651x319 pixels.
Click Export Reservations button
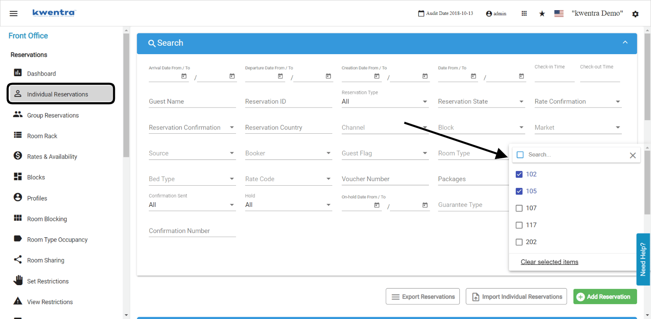pyautogui.click(x=423, y=297)
